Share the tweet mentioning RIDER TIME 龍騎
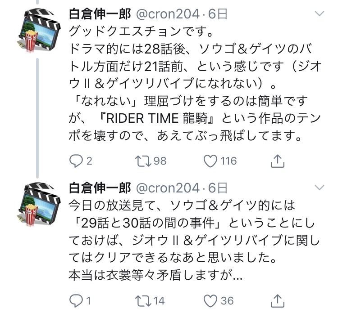338x313 pixels. click(x=278, y=161)
